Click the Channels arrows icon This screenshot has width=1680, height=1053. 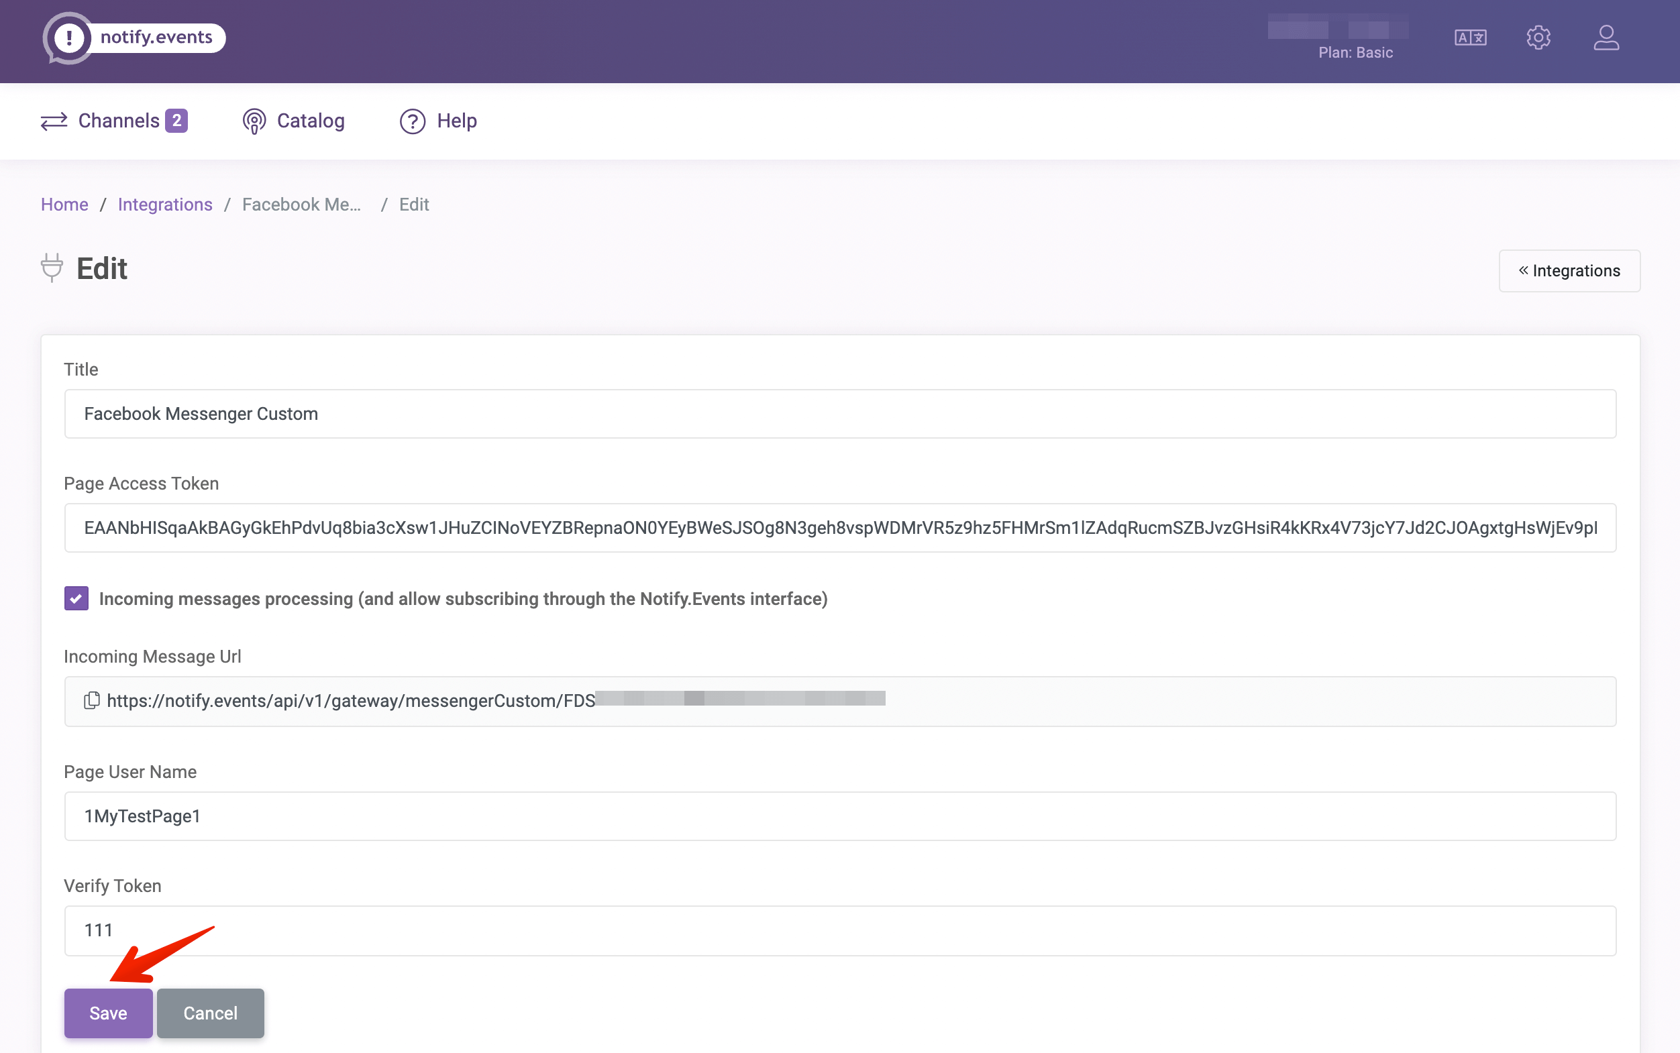[x=54, y=121]
